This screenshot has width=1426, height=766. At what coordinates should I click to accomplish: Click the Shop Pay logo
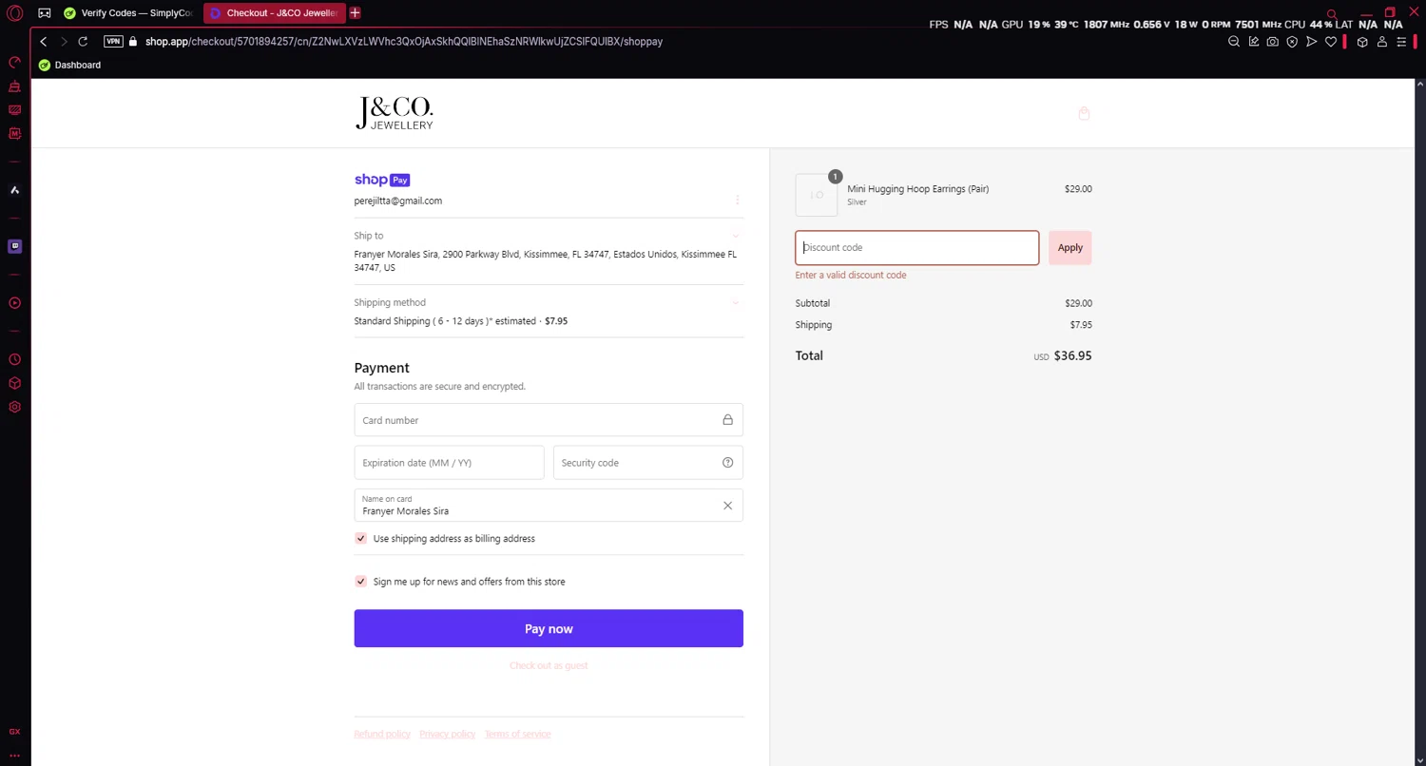click(382, 180)
